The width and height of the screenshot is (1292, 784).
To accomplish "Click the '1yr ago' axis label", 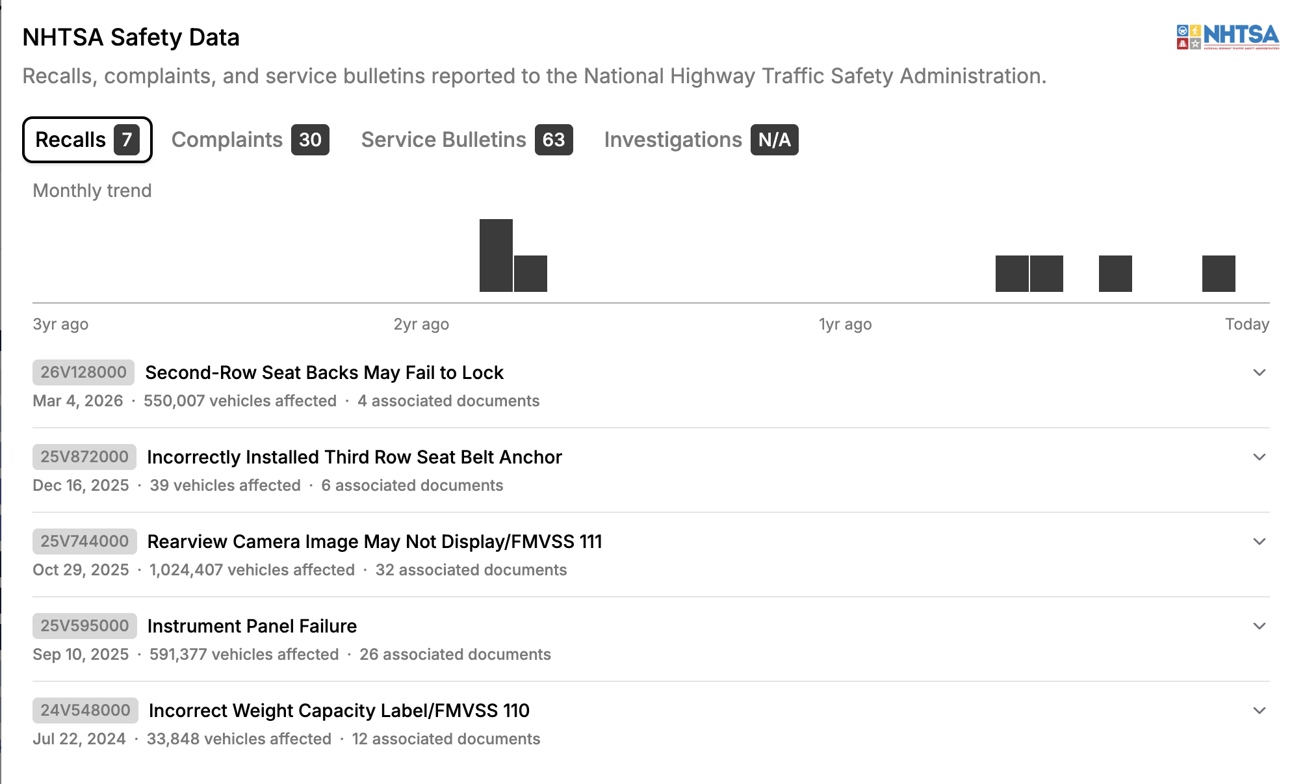I will point(846,324).
